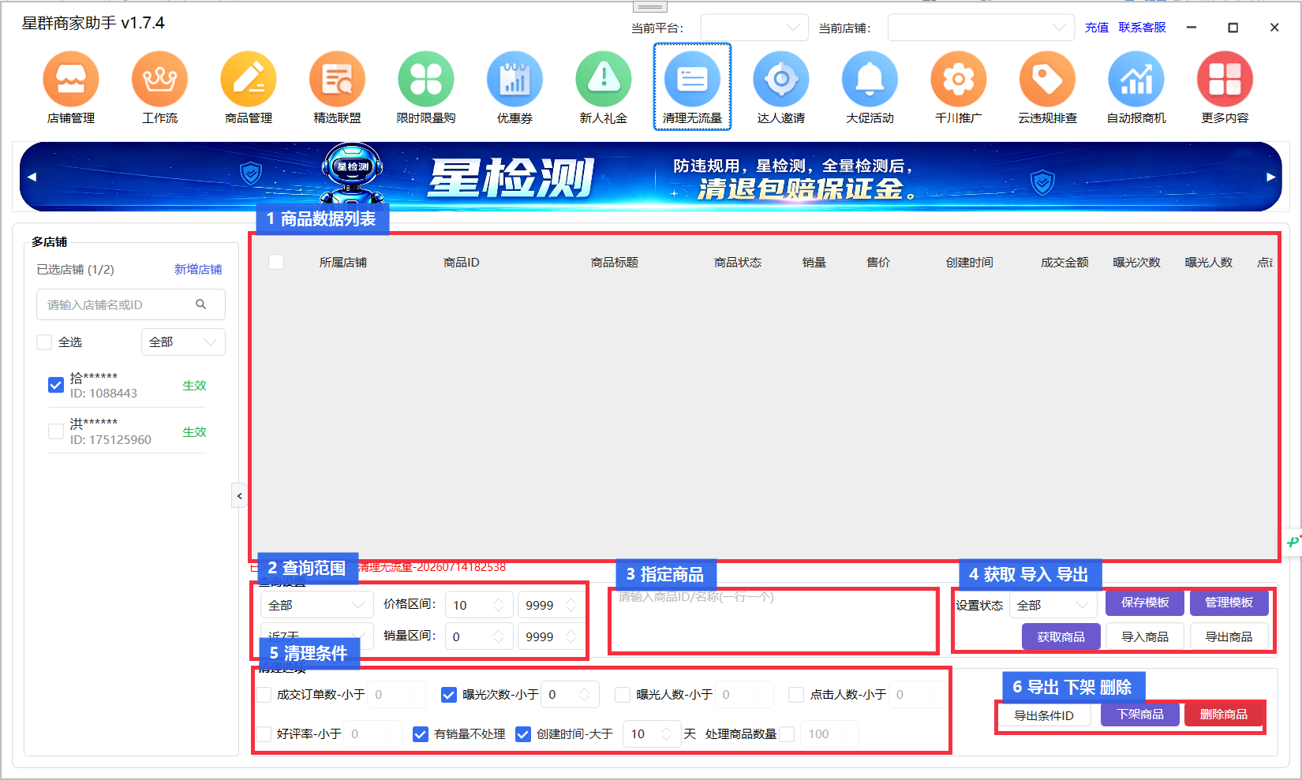This screenshot has height=780, width=1302.
Task: Click the banner left arrow
Action: 32,177
